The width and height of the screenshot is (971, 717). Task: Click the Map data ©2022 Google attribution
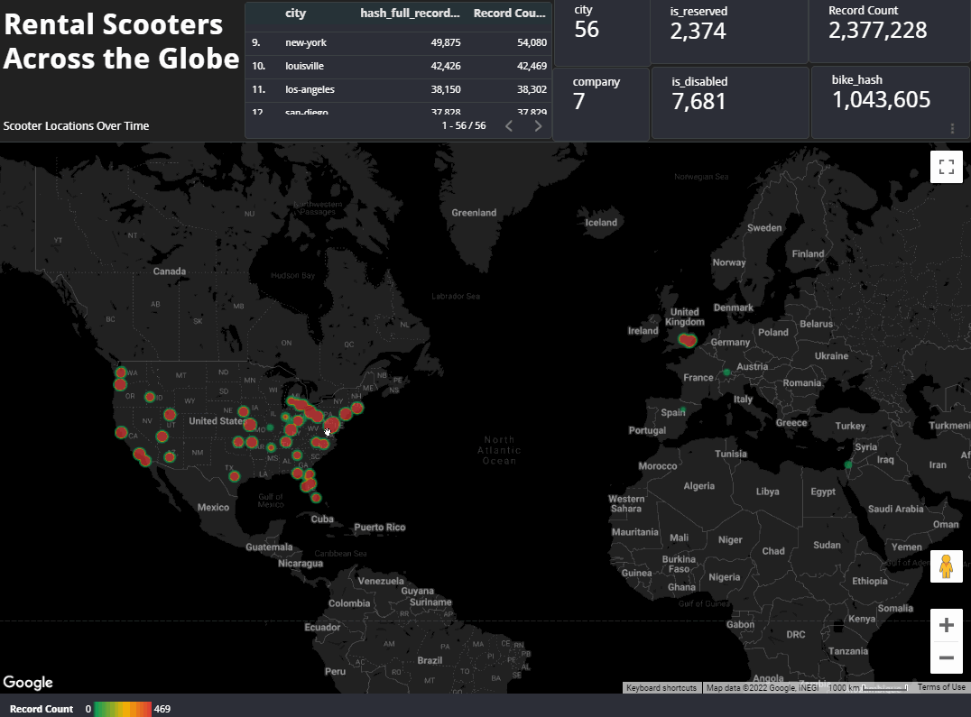(x=763, y=688)
